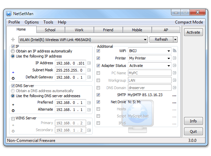
Task: Click the plus icon beside the adapter dropdown
Action: 13,40
